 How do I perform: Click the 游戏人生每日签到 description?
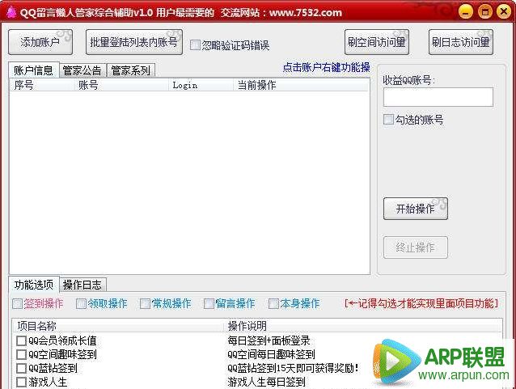tap(267, 382)
